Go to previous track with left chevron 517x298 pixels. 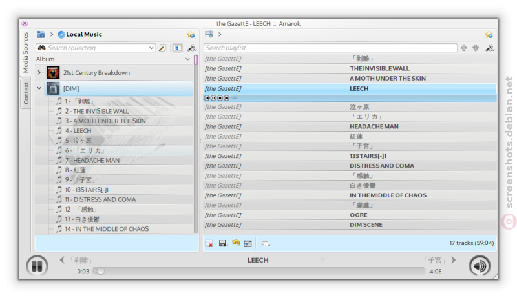click(62, 260)
